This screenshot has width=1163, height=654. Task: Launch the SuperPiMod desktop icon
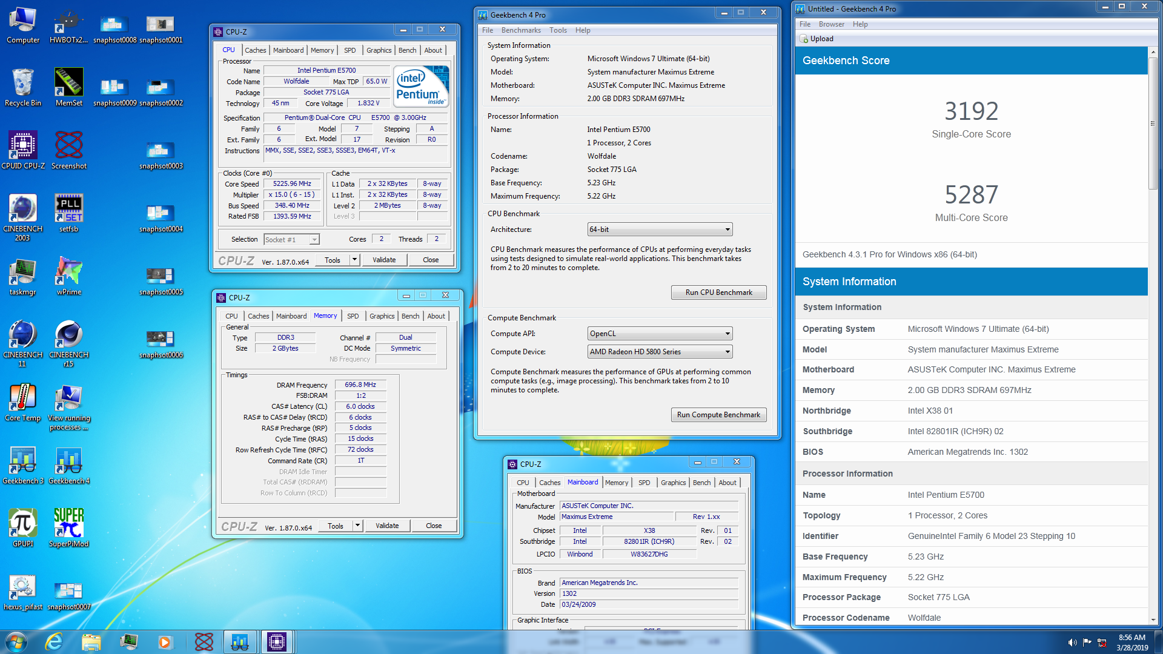click(x=68, y=529)
